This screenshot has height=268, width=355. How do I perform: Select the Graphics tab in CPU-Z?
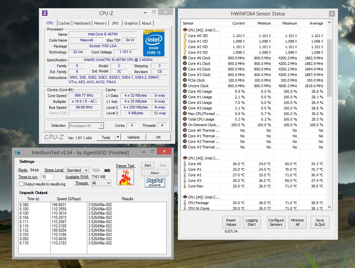pyautogui.click(x=131, y=23)
